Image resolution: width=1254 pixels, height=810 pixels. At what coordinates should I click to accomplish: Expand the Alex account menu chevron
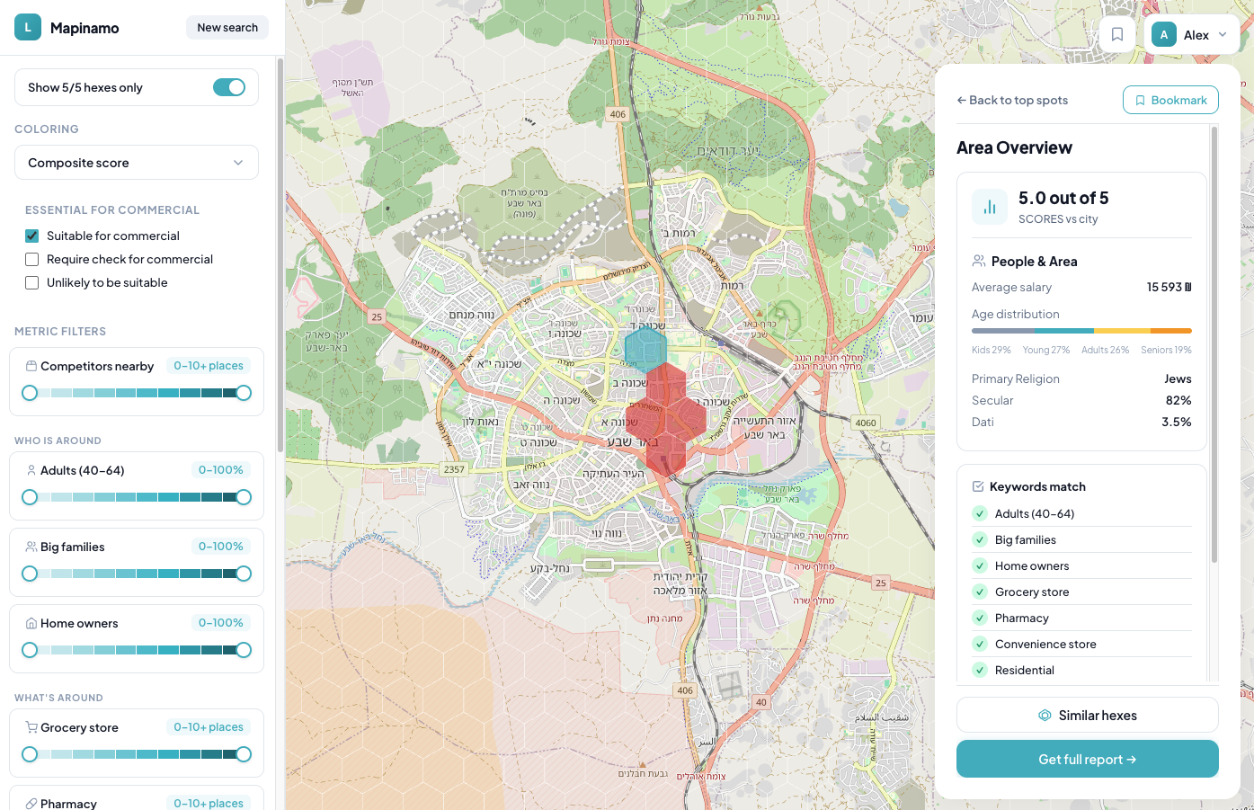(x=1223, y=35)
